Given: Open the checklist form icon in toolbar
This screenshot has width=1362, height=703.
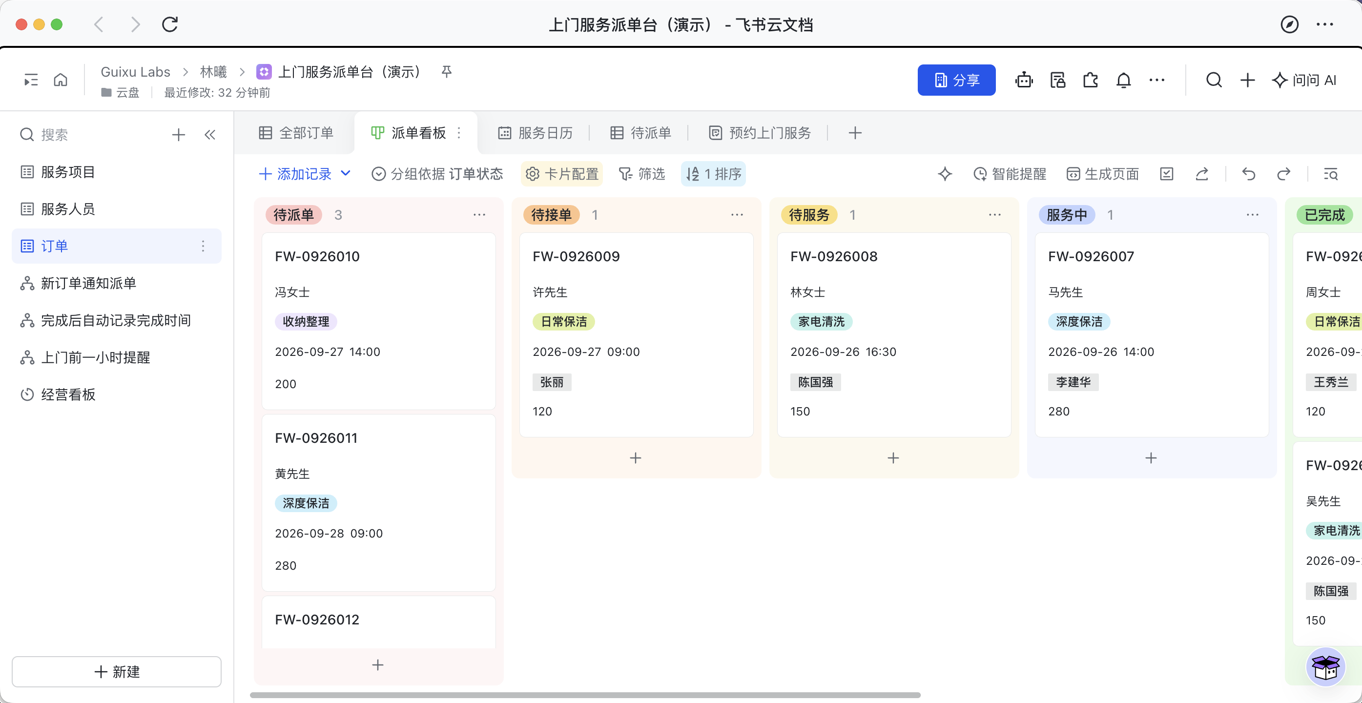Looking at the screenshot, I should pyautogui.click(x=1167, y=174).
